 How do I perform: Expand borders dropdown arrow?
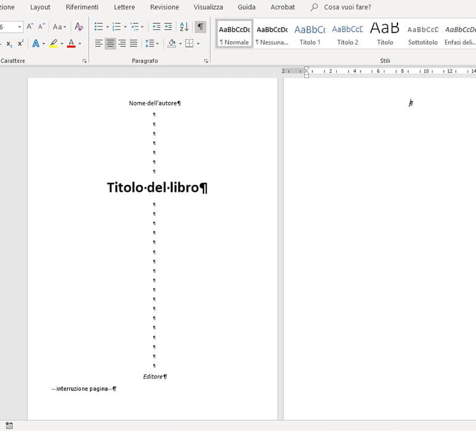[198, 43]
